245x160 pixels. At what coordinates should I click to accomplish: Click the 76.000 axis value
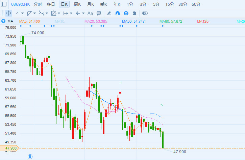(x=10, y=27)
